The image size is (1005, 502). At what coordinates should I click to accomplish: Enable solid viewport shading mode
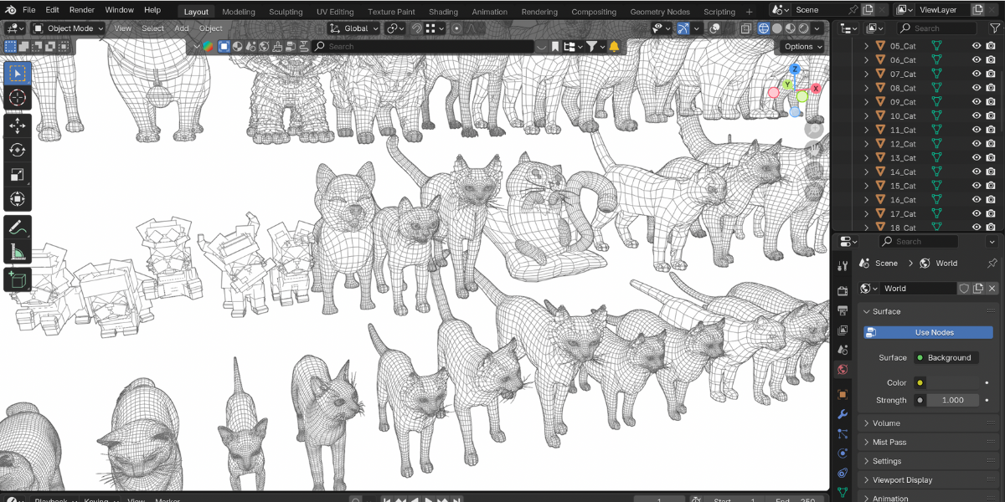777,28
